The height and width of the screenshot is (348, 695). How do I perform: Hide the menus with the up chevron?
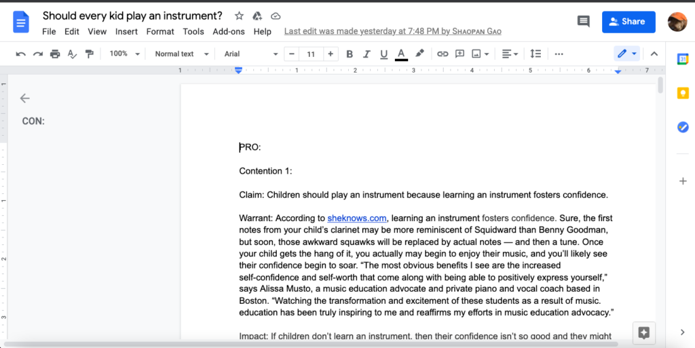[x=654, y=54]
